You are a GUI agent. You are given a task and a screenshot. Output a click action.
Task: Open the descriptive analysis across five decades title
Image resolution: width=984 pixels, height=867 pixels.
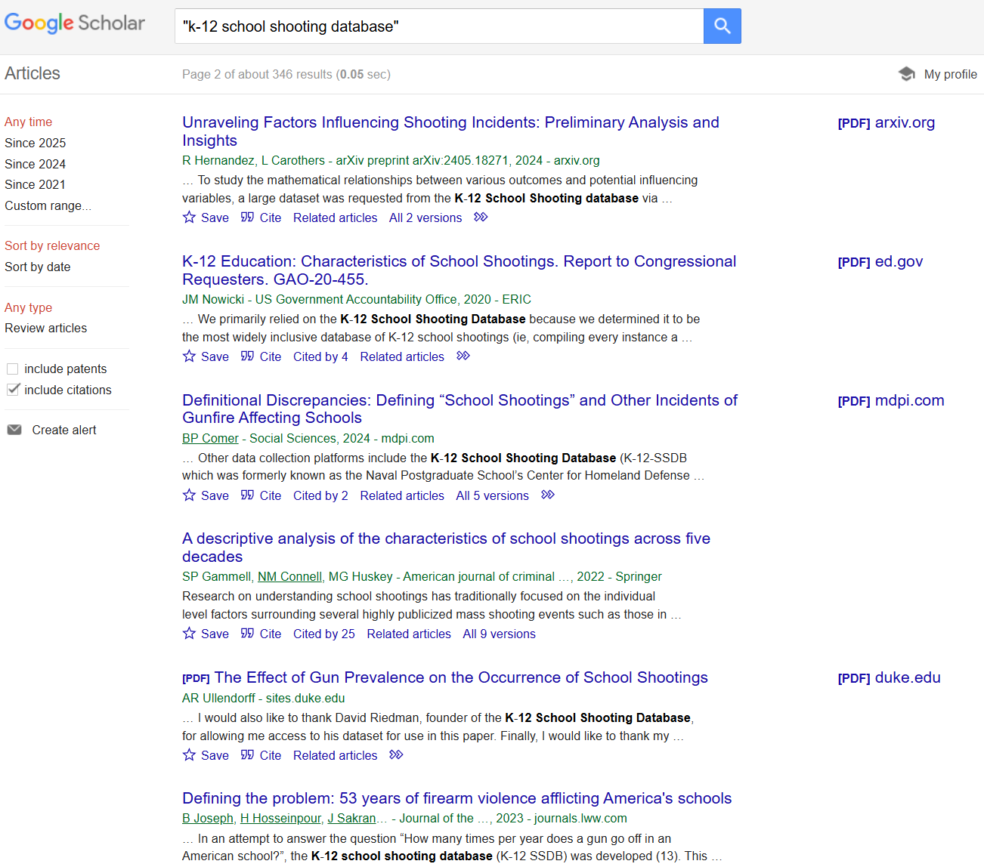[x=446, y=548]
